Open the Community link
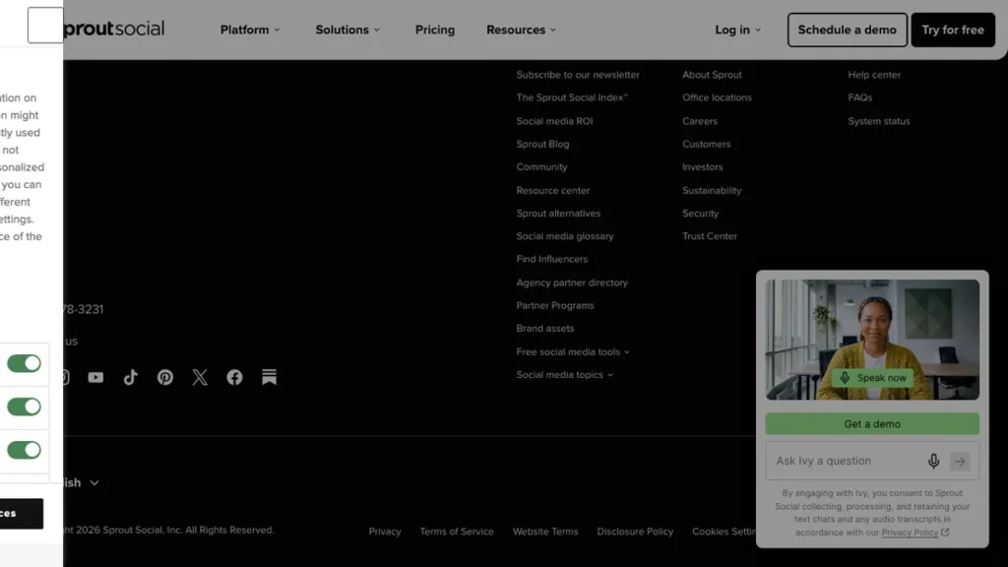This screenshot has height=567, width=1008. (542, 167)
